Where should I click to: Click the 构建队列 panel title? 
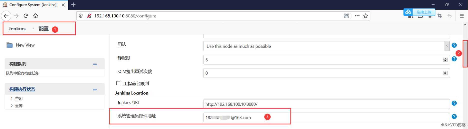click(18, 64)
